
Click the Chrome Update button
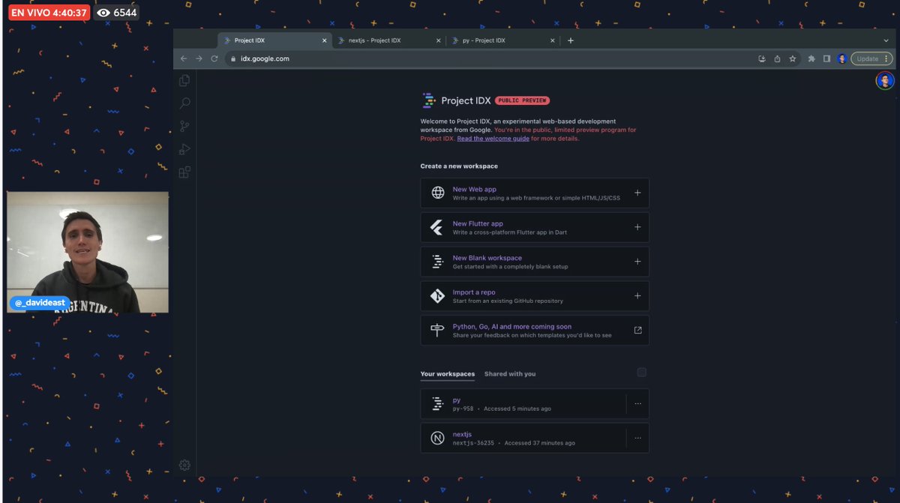871,58
